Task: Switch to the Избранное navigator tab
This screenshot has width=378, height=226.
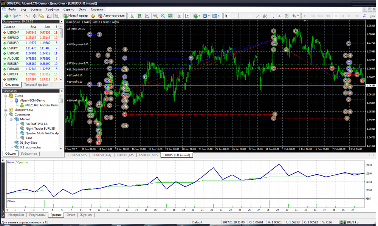Action: [29, 154]
